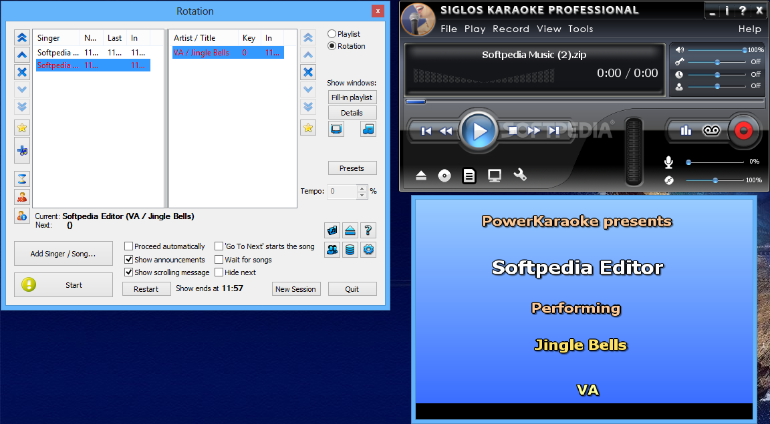
Task: Click the voicemail tape icon in player
Action: pos(711,130)
